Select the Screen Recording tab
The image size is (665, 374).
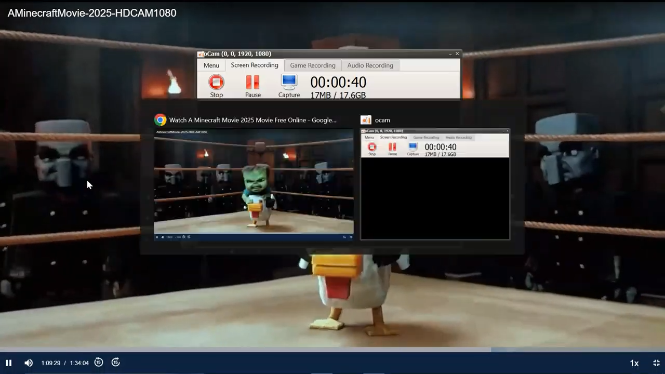point(255,65)
